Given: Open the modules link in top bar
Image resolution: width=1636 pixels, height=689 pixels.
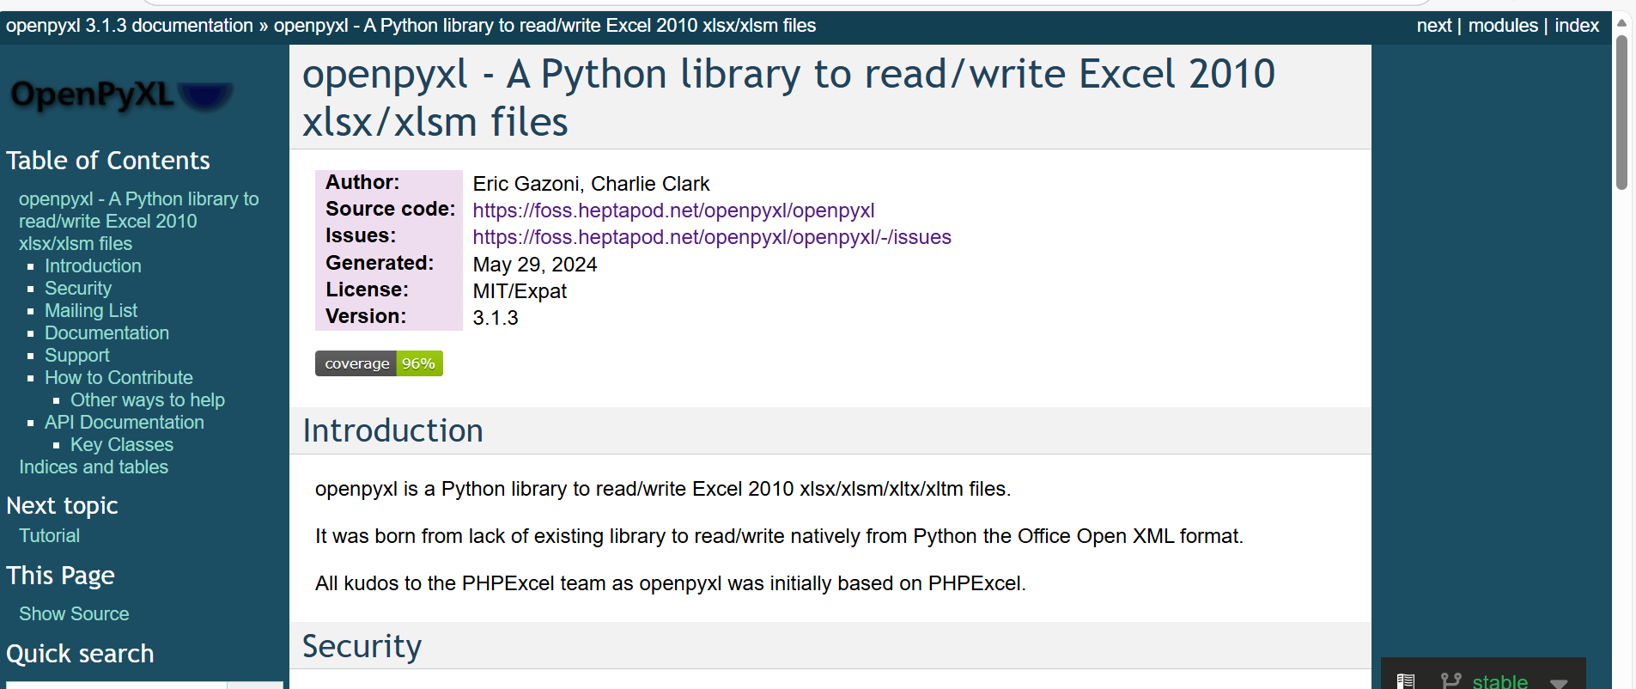Looking at the screenshot, I should [1503, 26].
